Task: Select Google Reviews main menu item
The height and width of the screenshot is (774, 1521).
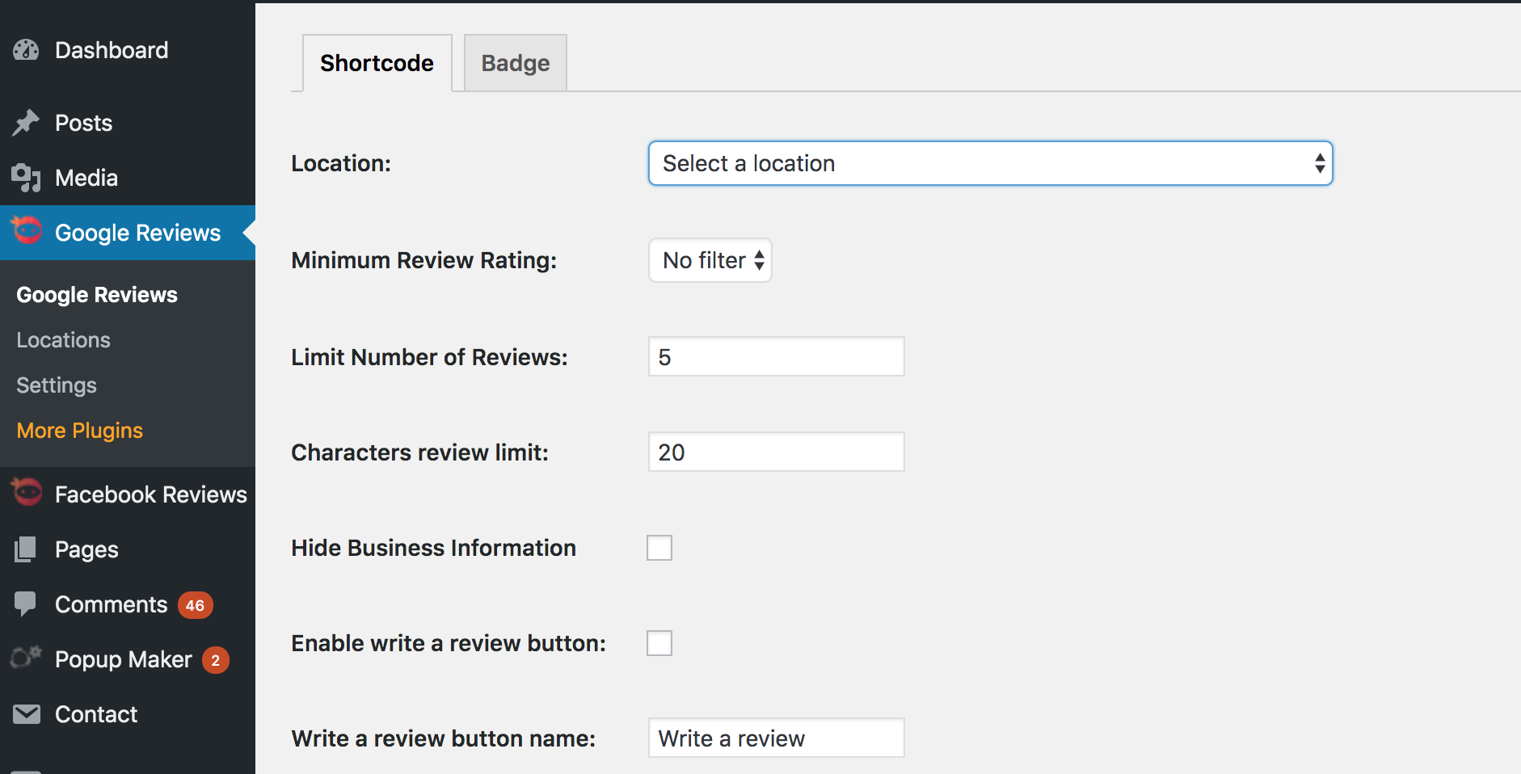Action: (128, 233)
